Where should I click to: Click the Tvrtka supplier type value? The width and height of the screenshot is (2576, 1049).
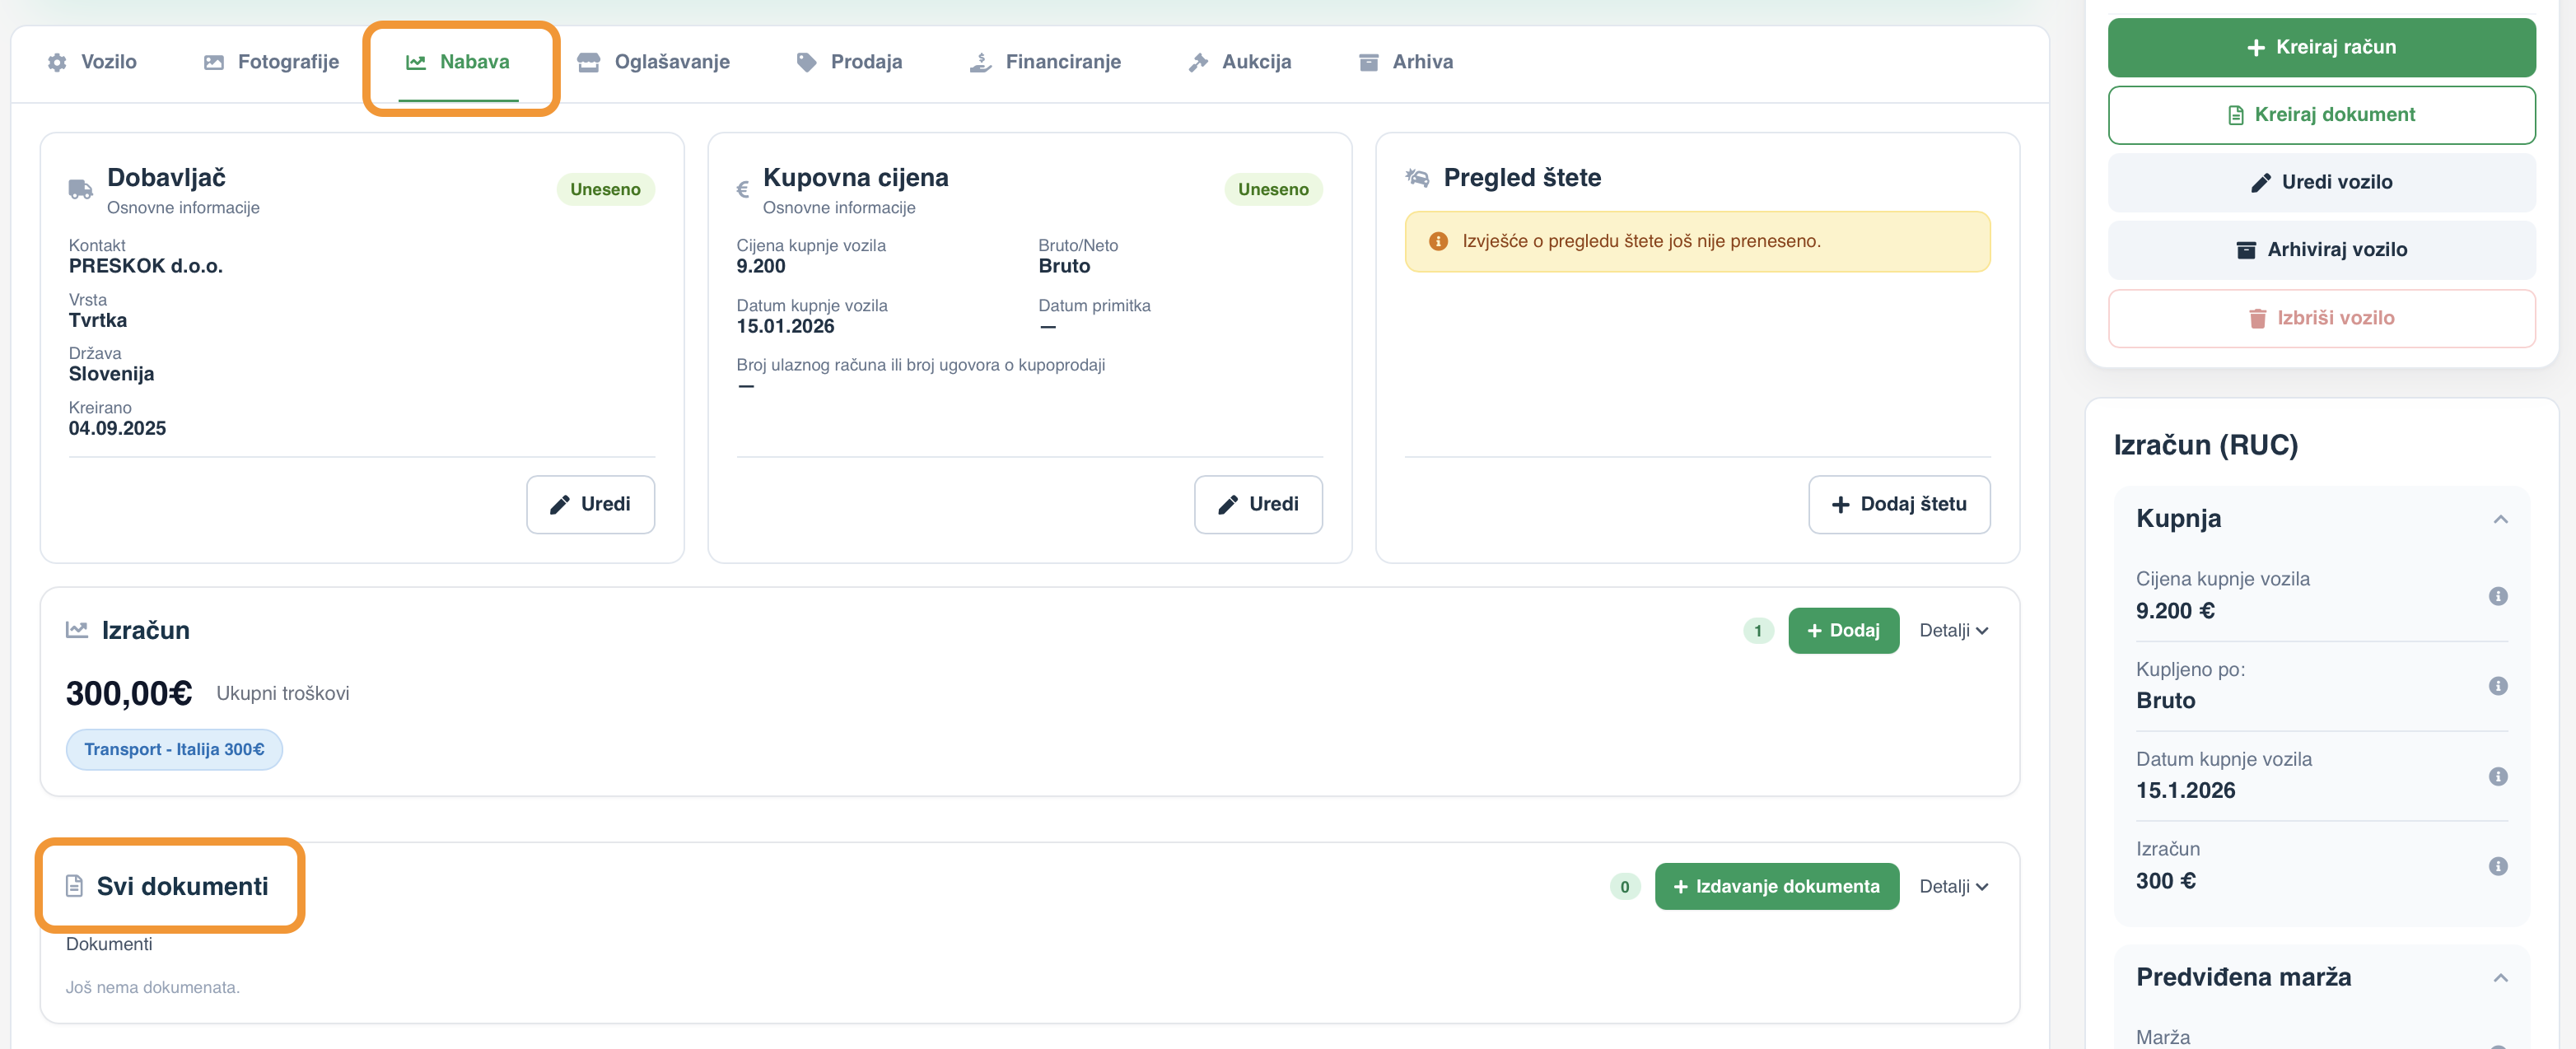[98, 320]
